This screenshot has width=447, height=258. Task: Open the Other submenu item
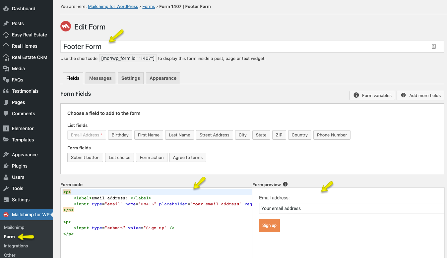10,255
